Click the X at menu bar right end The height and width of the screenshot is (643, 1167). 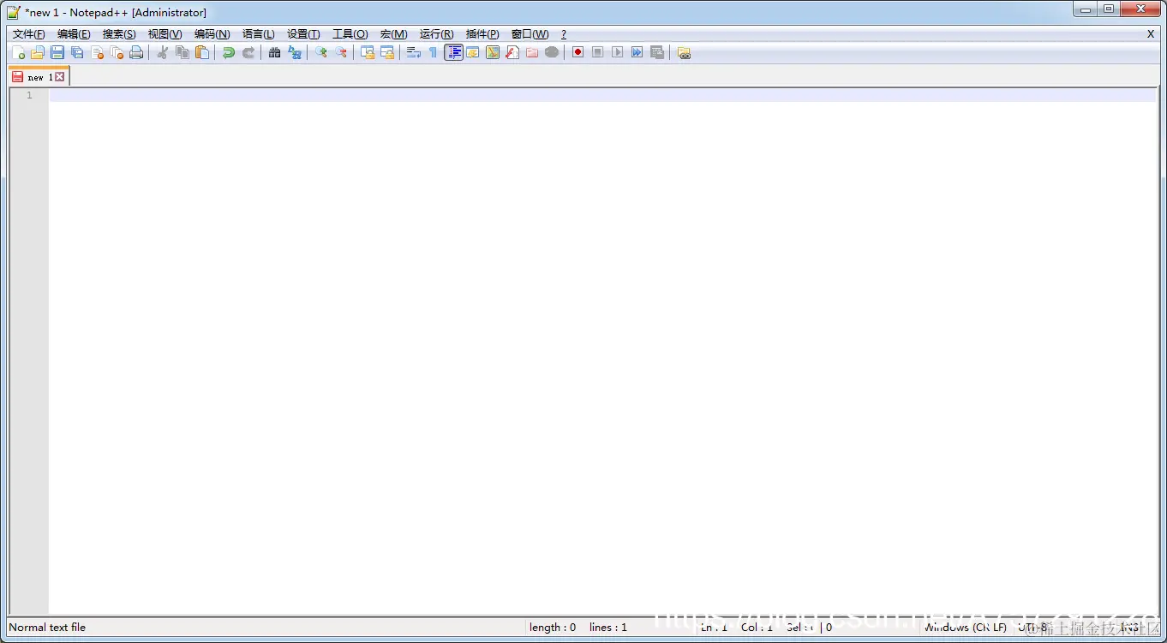[1151, 34]
